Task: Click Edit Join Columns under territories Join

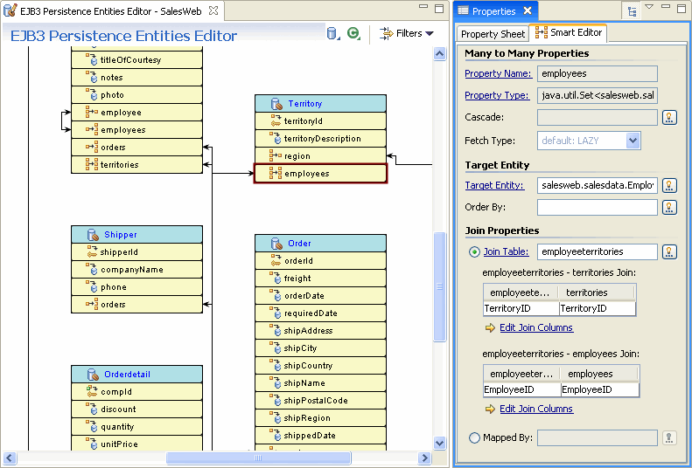Action: point(536,327)
